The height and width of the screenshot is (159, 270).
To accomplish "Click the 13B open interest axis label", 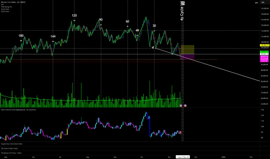I will tap(262, 110).
